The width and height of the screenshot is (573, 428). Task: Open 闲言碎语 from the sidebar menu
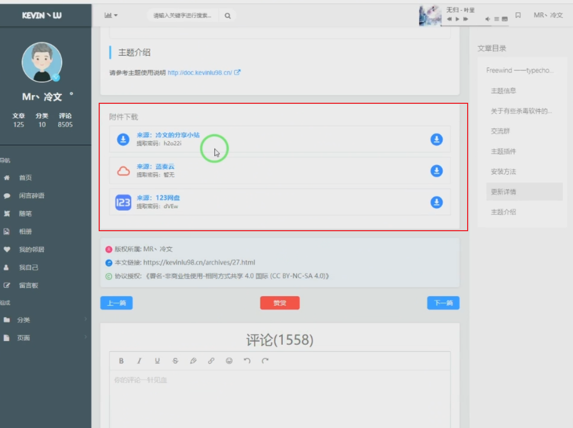[x=32, y=195]
